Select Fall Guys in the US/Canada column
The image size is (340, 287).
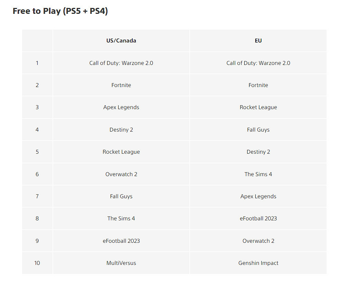tap(121, 197)
